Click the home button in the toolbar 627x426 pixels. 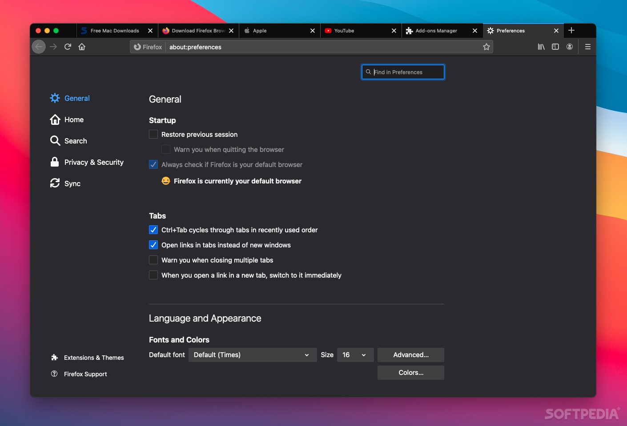click(82, 47)
